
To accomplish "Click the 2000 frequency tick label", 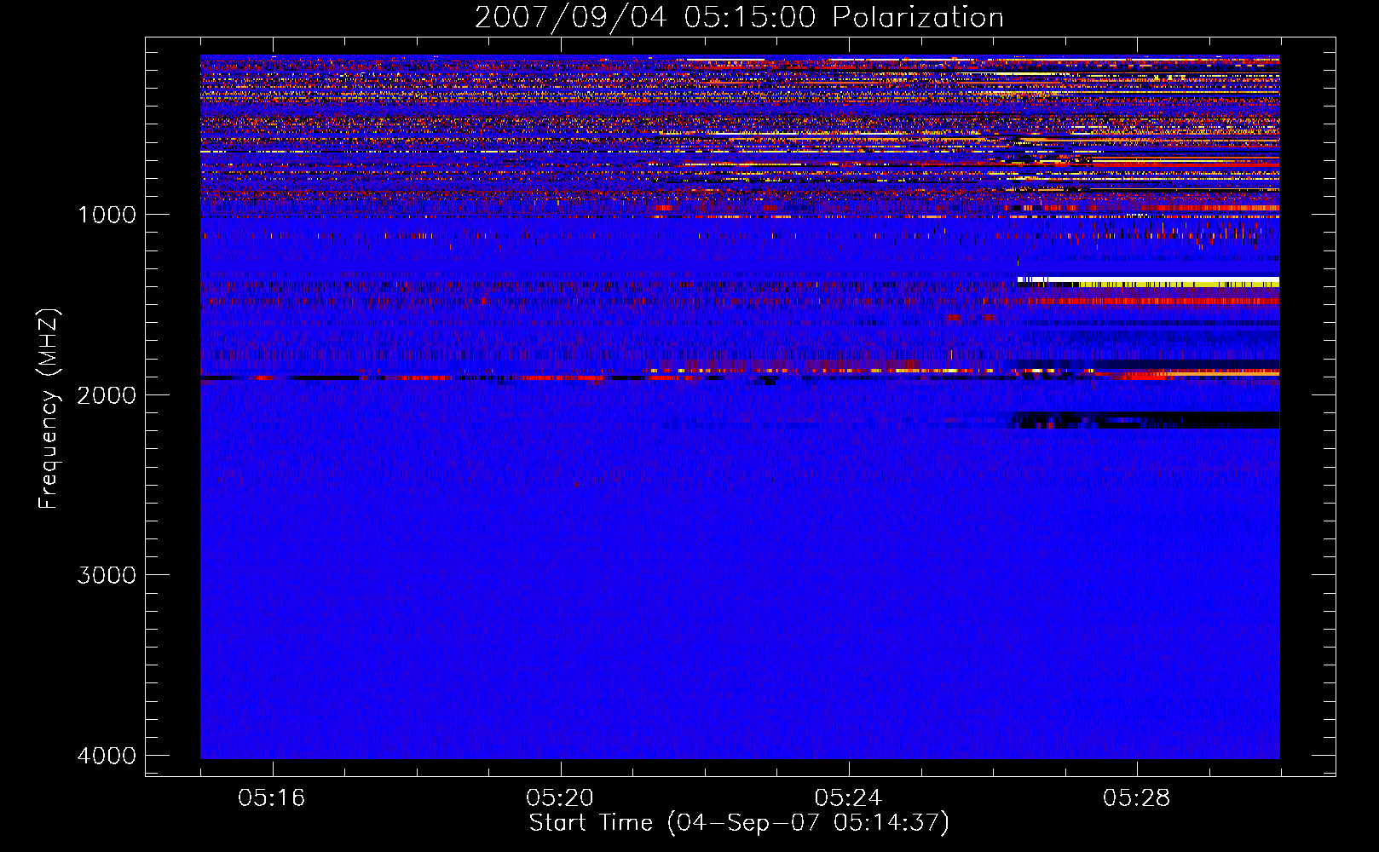I will 107,395.
